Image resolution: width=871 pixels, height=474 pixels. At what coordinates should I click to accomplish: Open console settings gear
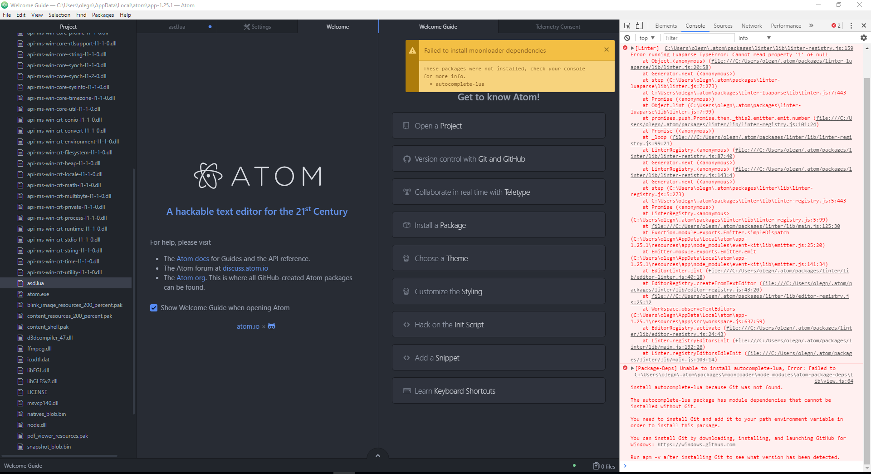click(x=863, y=38)
